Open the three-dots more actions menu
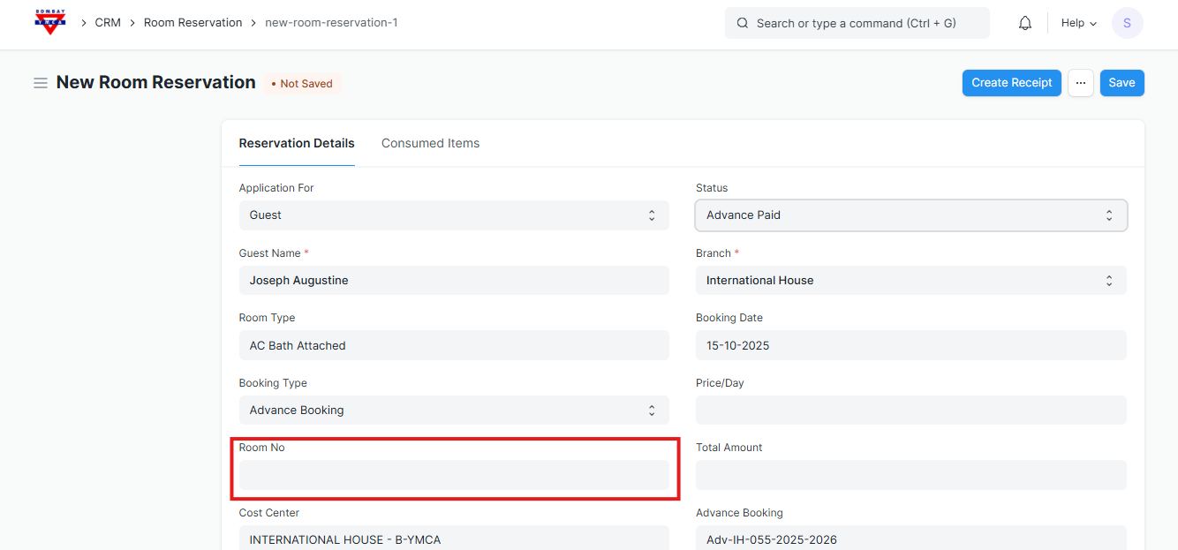Image resolution: width=1178 pixels, height=550 pixels. [1080, 83]
